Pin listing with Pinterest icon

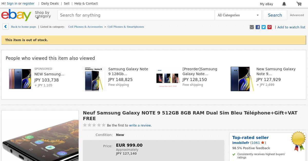269,27
